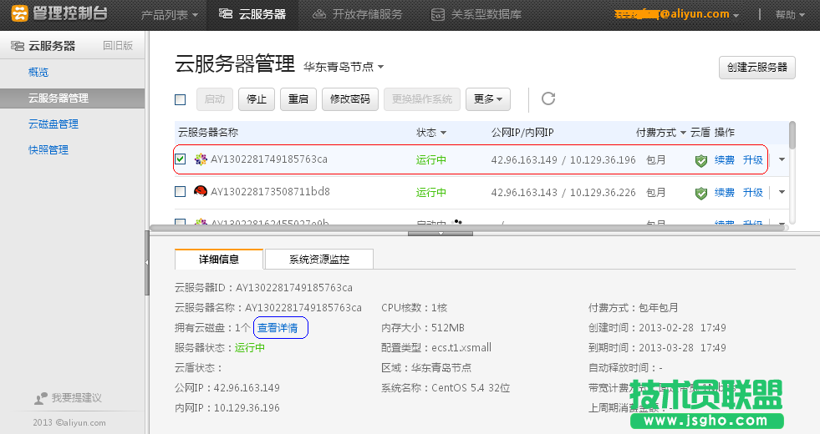Screen dimensions: 820x434
Task: Open 开放存储服务 in the top navigation
Action: pyautogui.click(x=358, y=15)
